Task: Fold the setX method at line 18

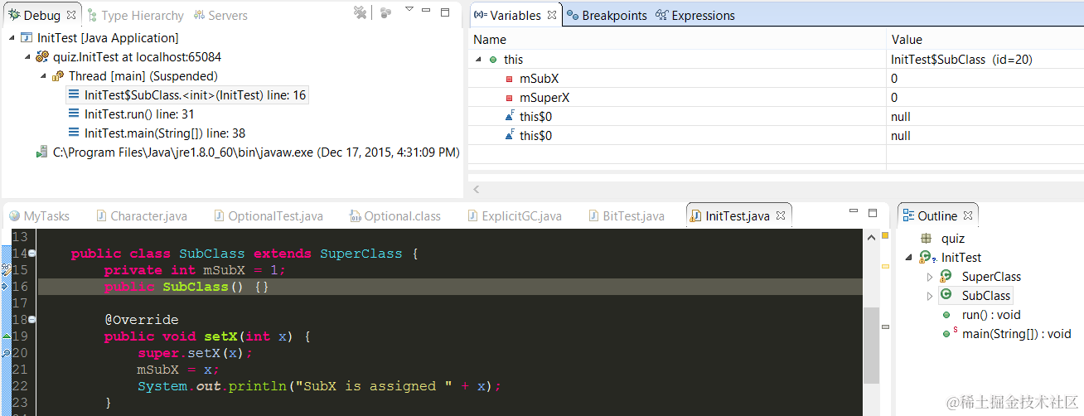Action: (x=32, y=320)
